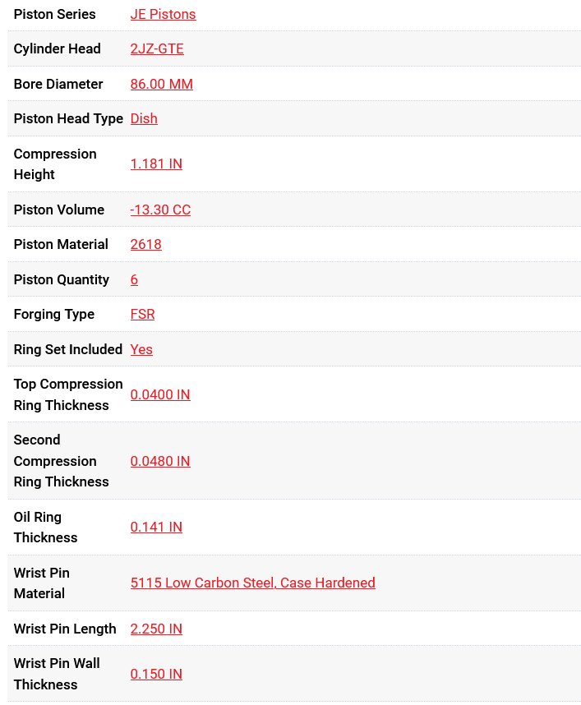Open the FSR forging type link

142,314
